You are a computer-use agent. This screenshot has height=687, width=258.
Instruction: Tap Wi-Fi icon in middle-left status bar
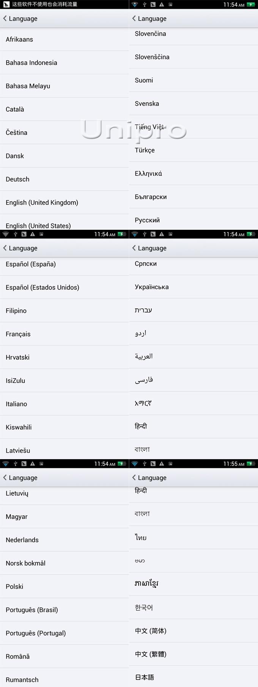(6, 234)
